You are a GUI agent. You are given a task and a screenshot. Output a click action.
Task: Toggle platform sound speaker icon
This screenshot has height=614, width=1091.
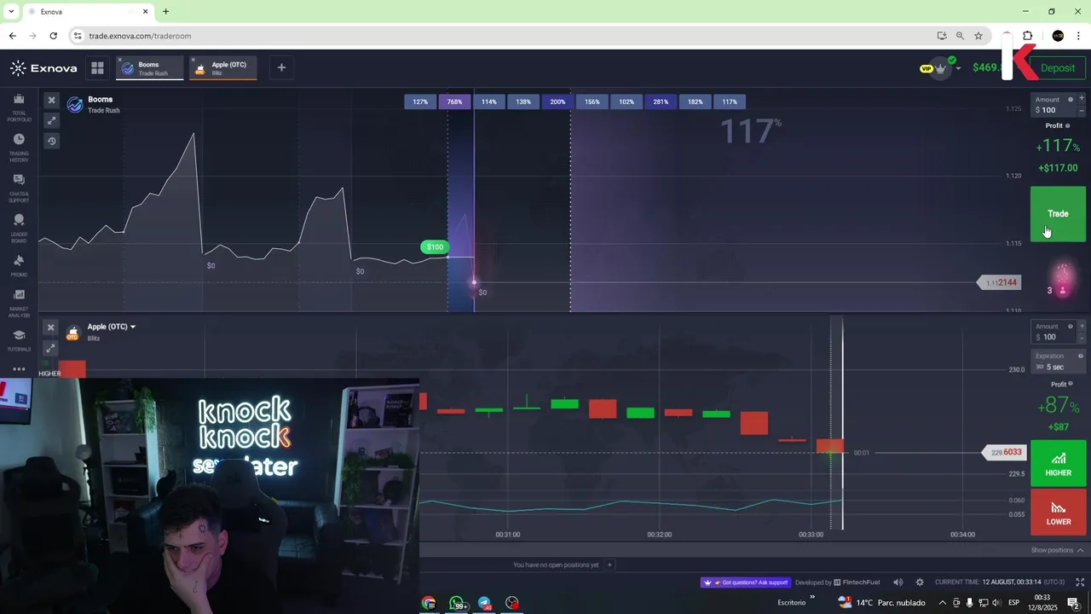click(x=898, y=582)
